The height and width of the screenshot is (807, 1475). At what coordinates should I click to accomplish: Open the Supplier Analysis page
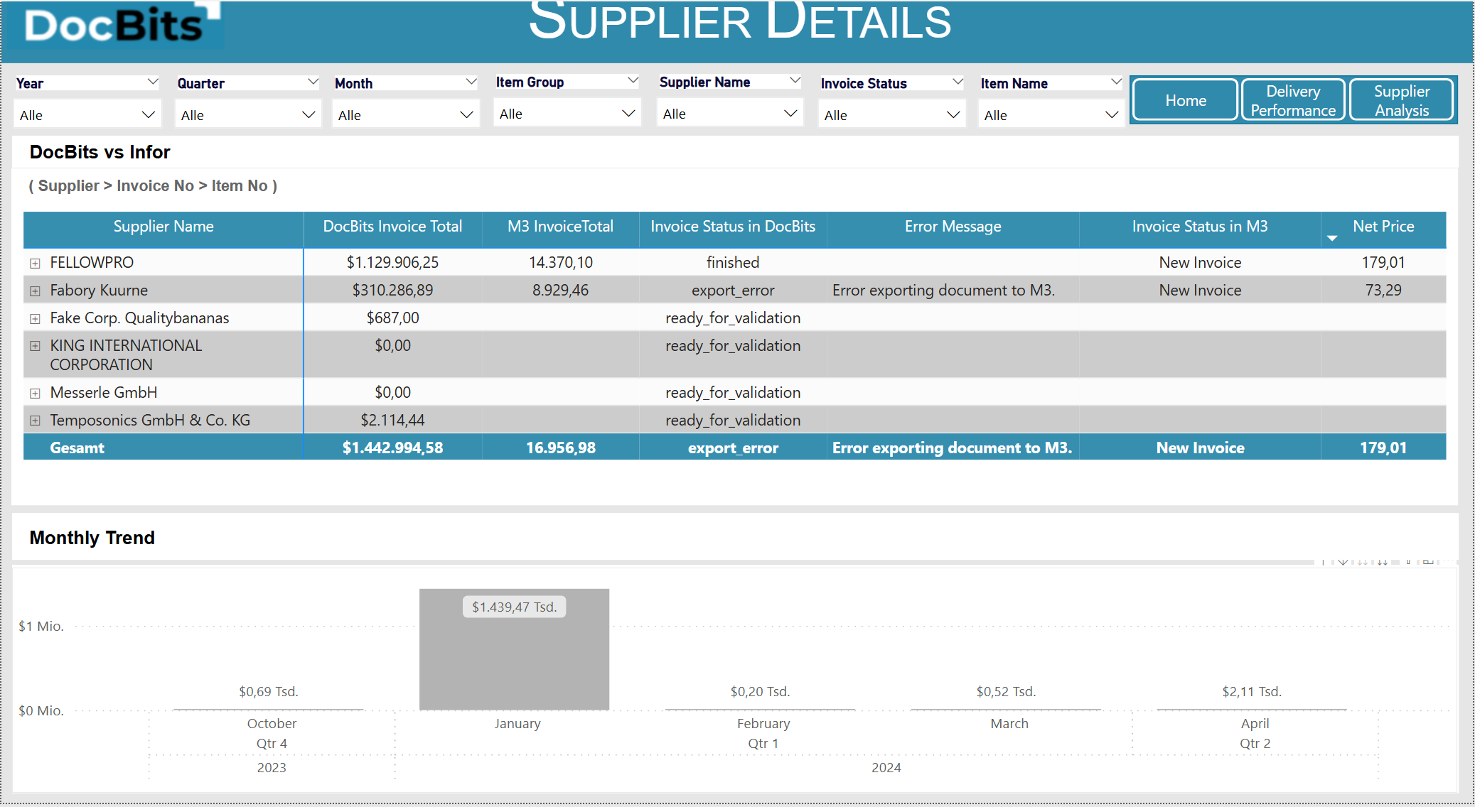1401,100
